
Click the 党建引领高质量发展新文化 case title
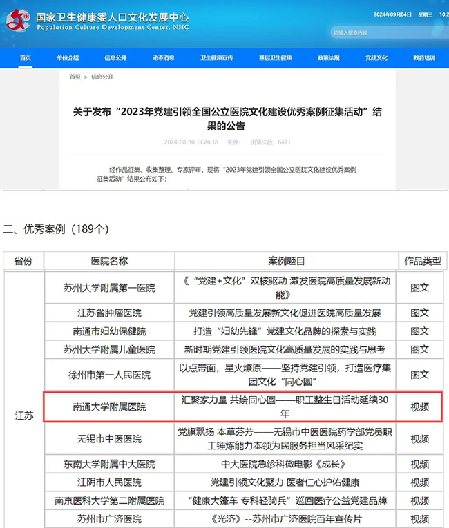(285, 313)
